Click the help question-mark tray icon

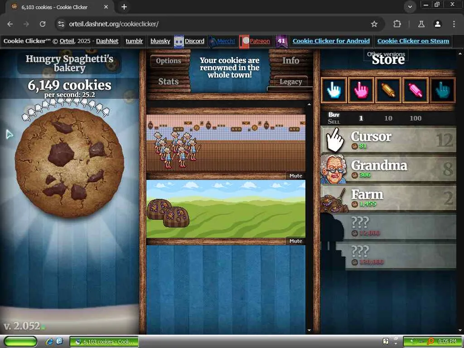[x=386, y=342]
